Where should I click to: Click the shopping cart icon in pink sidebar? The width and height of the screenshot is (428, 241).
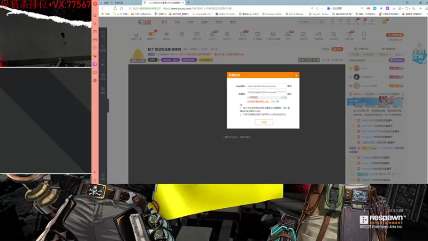(x=95, y=56)
